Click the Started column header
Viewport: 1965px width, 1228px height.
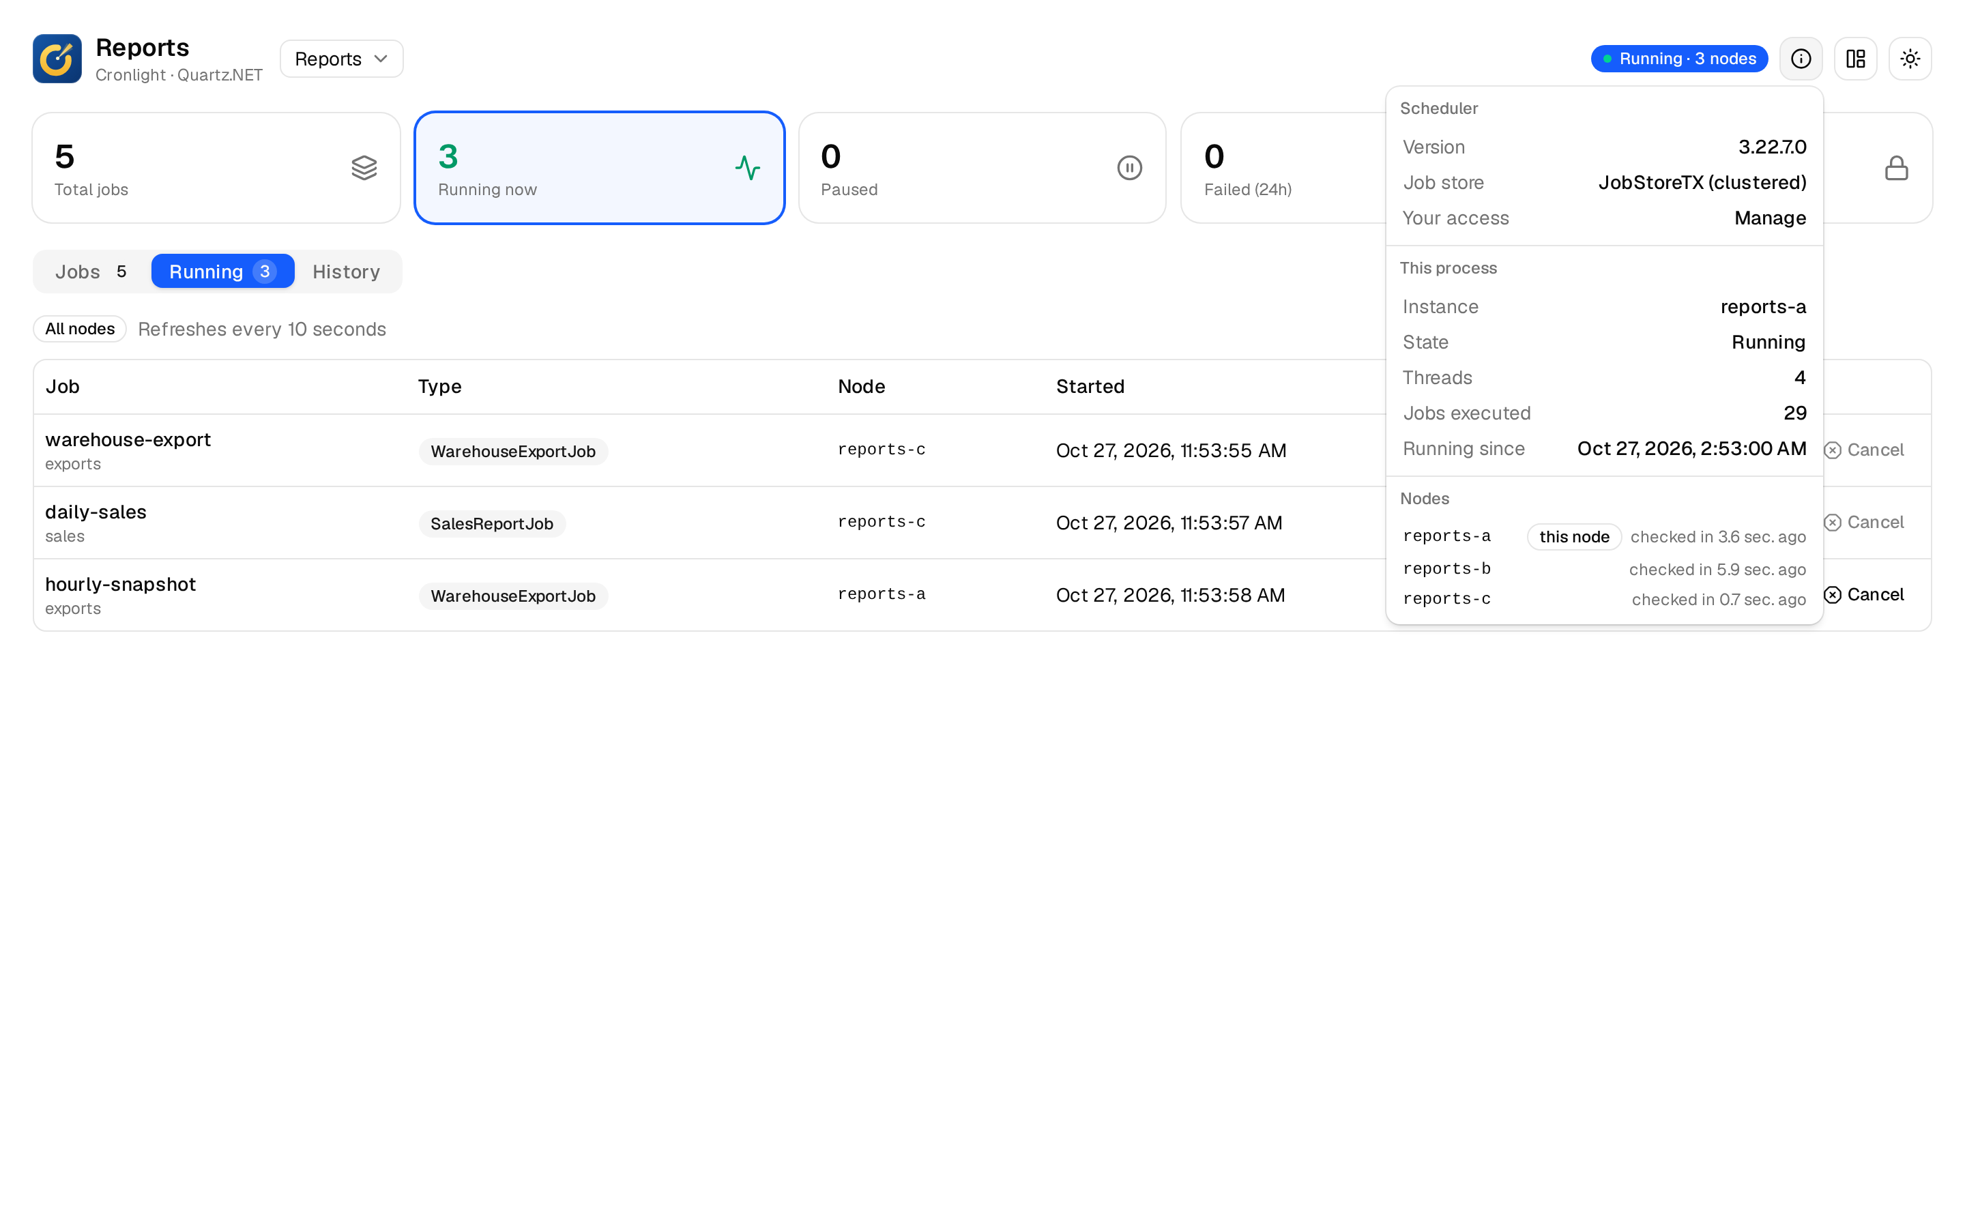point(1090,387)
